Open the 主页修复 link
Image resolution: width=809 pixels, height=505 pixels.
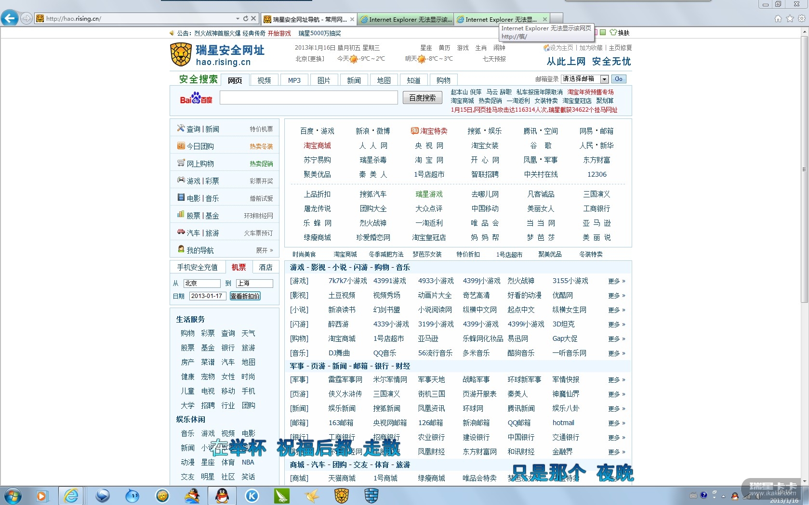(620, 48)
